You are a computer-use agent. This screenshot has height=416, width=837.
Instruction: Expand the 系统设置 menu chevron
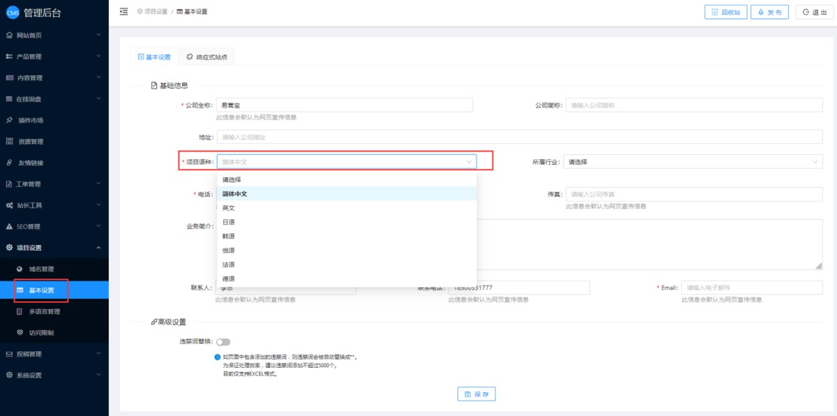98,376
